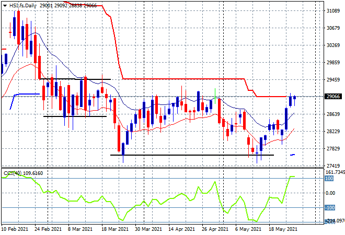Click the 24 Feb 2021 date label

tap(48, 229)
